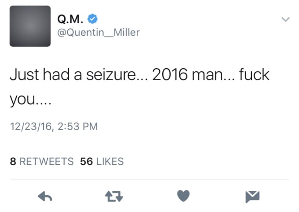Click the word RETWEETS in stats row
The image size is (299, 212).
pos(47,161)
